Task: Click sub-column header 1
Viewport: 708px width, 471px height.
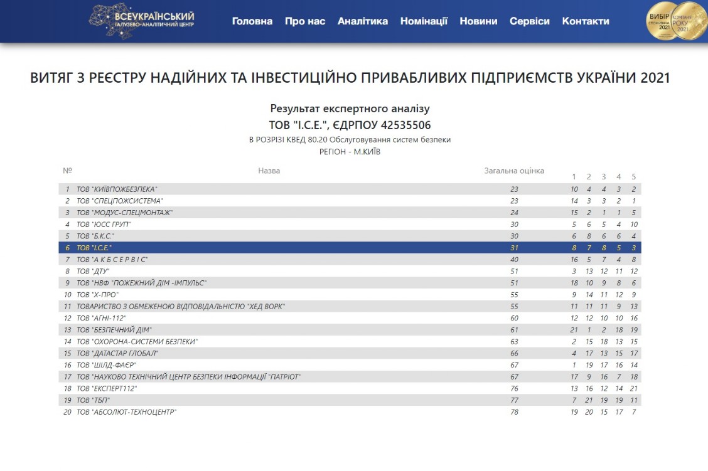Action: click(x=574, y=177)
